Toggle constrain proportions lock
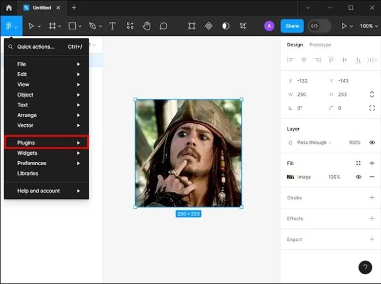This screenshot has width=381, height=284. pyautogui.click(x=372, y=94)
